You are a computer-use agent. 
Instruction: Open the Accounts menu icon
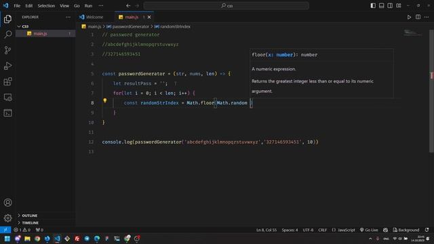coord(7,203)
